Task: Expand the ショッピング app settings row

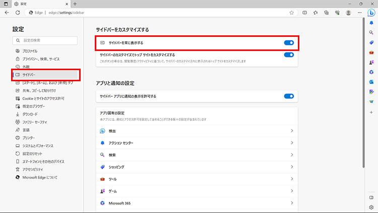Action: 197,167
